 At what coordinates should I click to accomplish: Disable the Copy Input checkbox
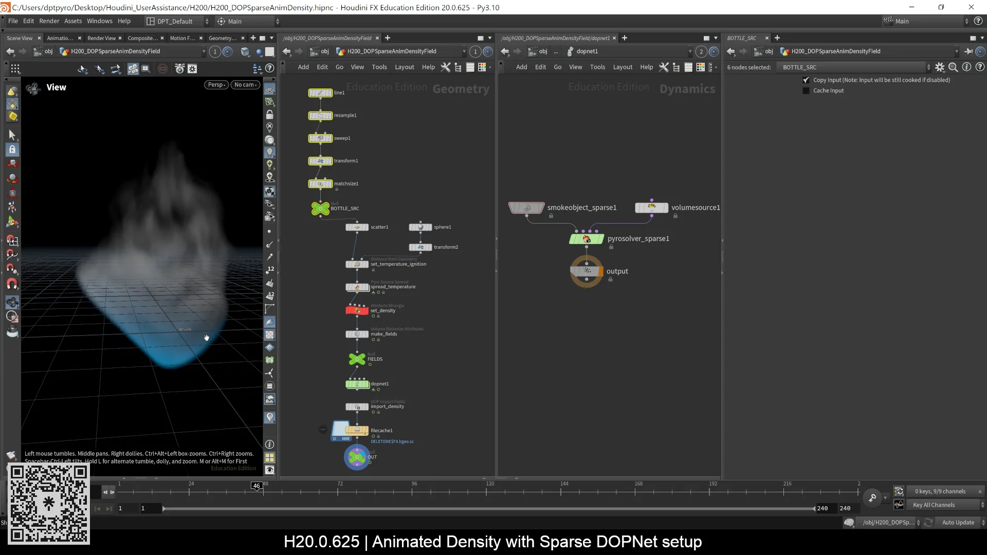coord(806,80)
